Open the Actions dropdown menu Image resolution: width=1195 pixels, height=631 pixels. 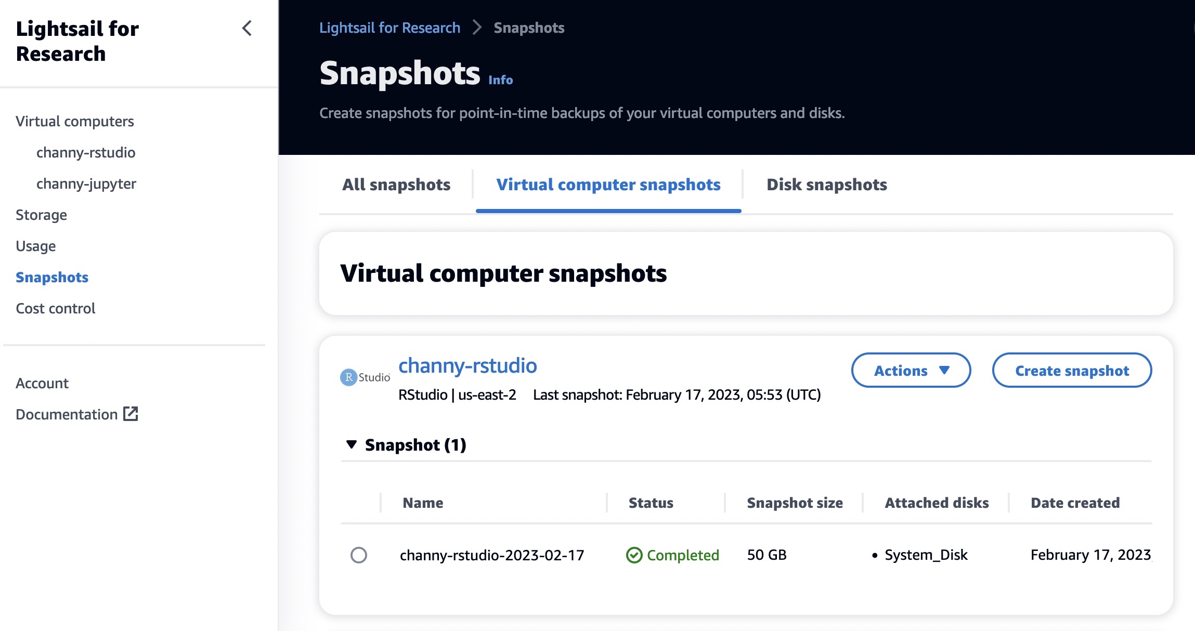click(x=911, y=370)
